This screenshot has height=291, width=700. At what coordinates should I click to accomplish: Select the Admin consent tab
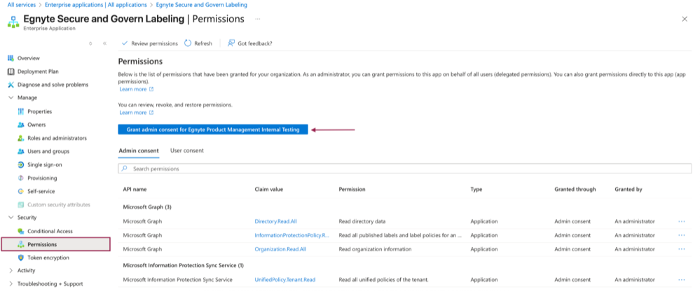pyautogui.click(x=138, y=150)
